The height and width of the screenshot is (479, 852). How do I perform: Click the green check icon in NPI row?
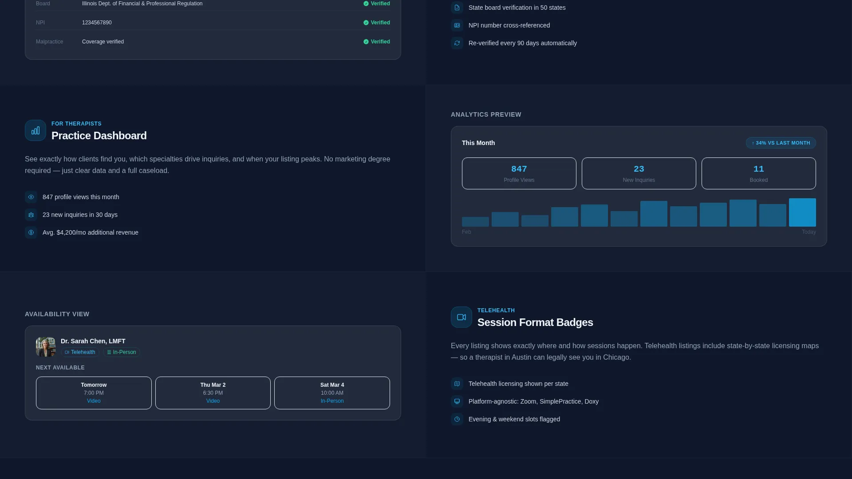(x=366, y=23)
